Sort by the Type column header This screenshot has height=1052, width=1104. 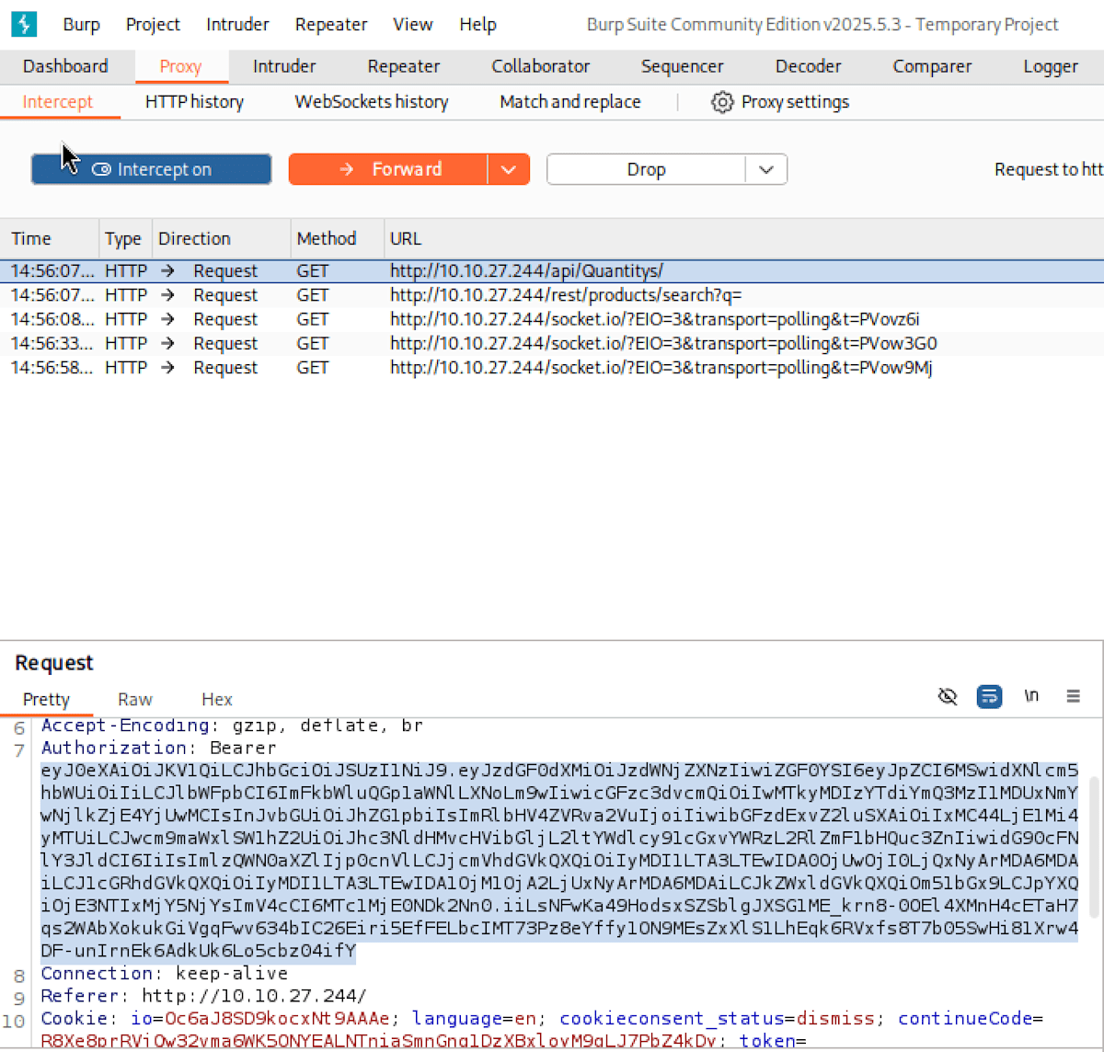[123, 238]
